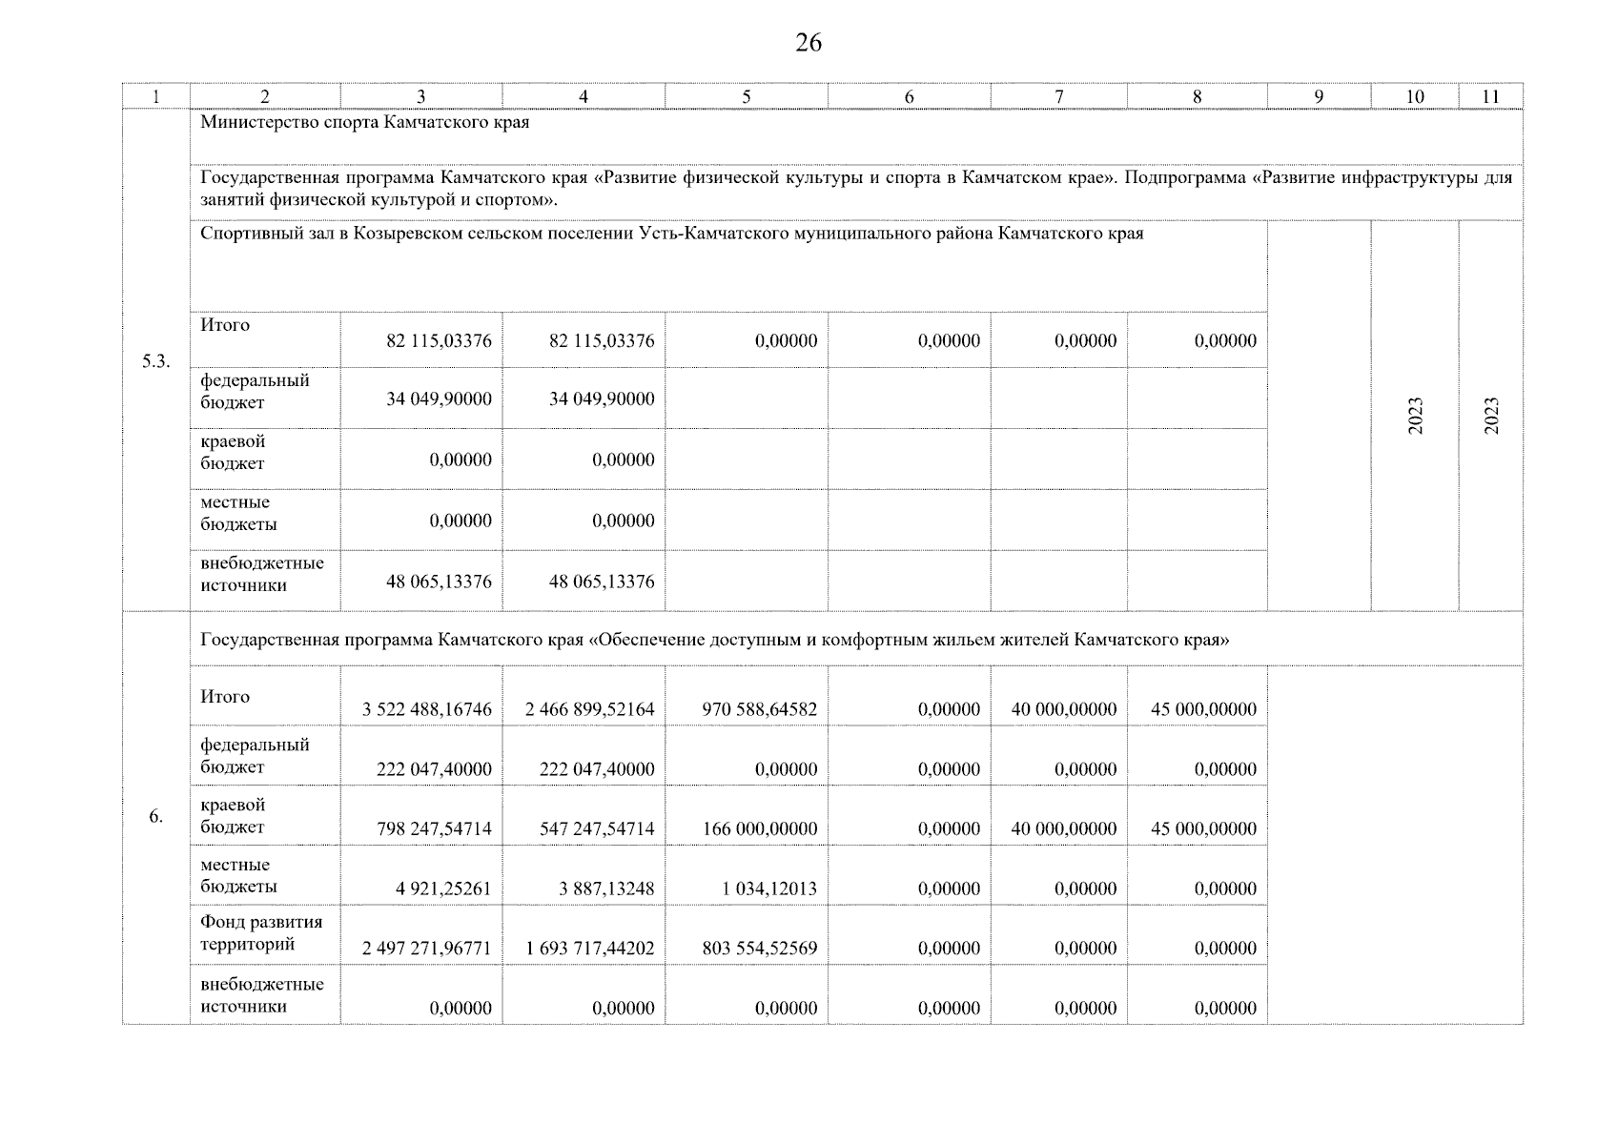This screenshot has height=1144, width=1618.
Task: Click 'Итого' label in section 5.3
Action: pyautogui.click(x=225, y=325)
